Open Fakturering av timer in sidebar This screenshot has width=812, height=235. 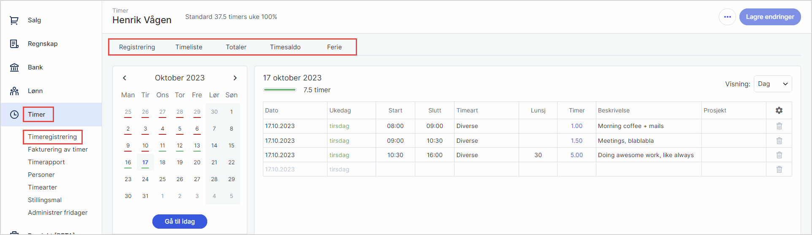click(x=58, y=150)
